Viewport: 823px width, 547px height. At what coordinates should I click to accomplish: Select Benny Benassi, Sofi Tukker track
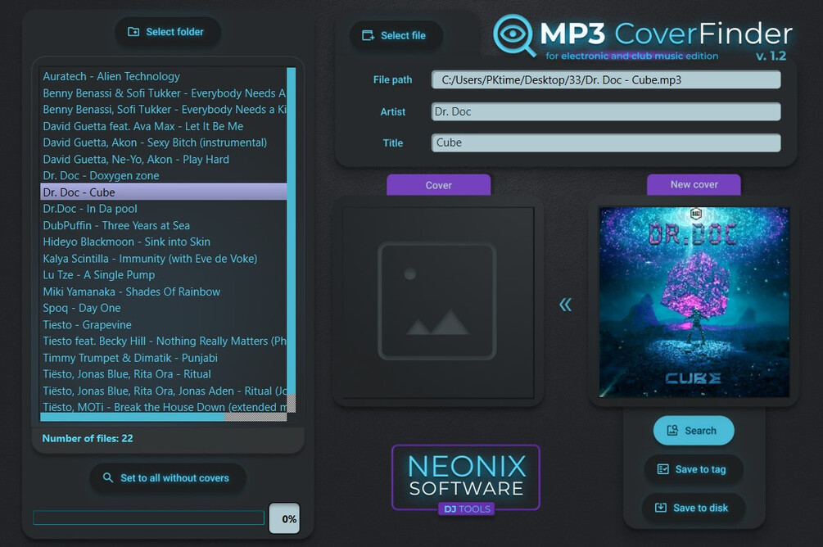point(163,110)
